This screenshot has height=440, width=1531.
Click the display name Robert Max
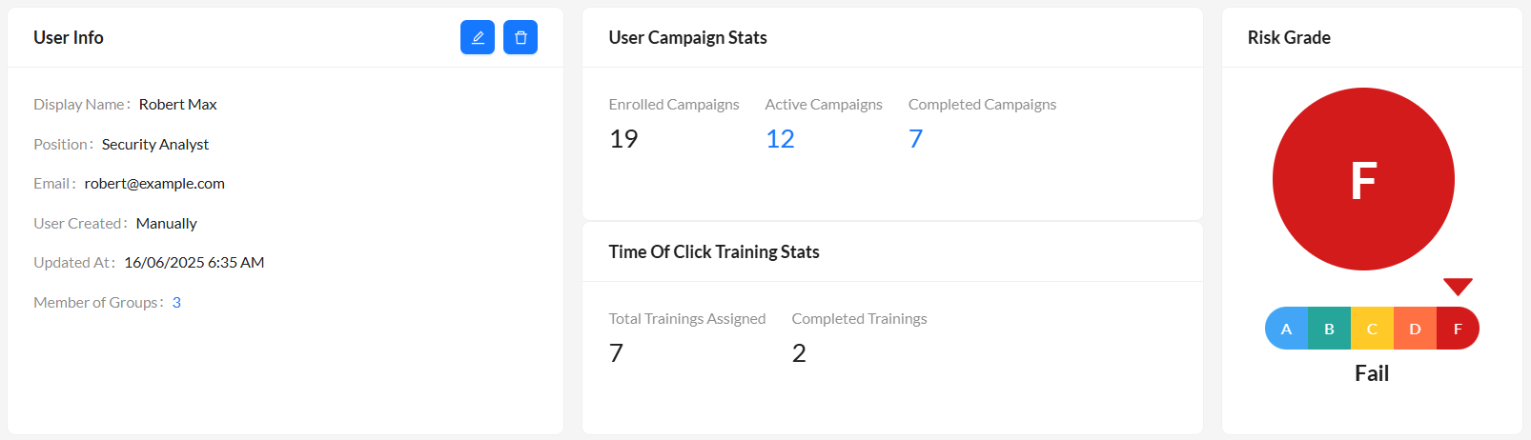tap(178, 104)
